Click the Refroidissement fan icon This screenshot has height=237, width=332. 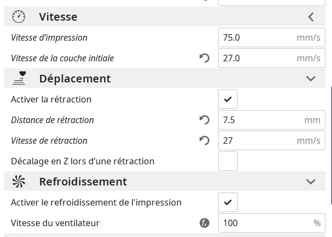(x=18, y=181)
